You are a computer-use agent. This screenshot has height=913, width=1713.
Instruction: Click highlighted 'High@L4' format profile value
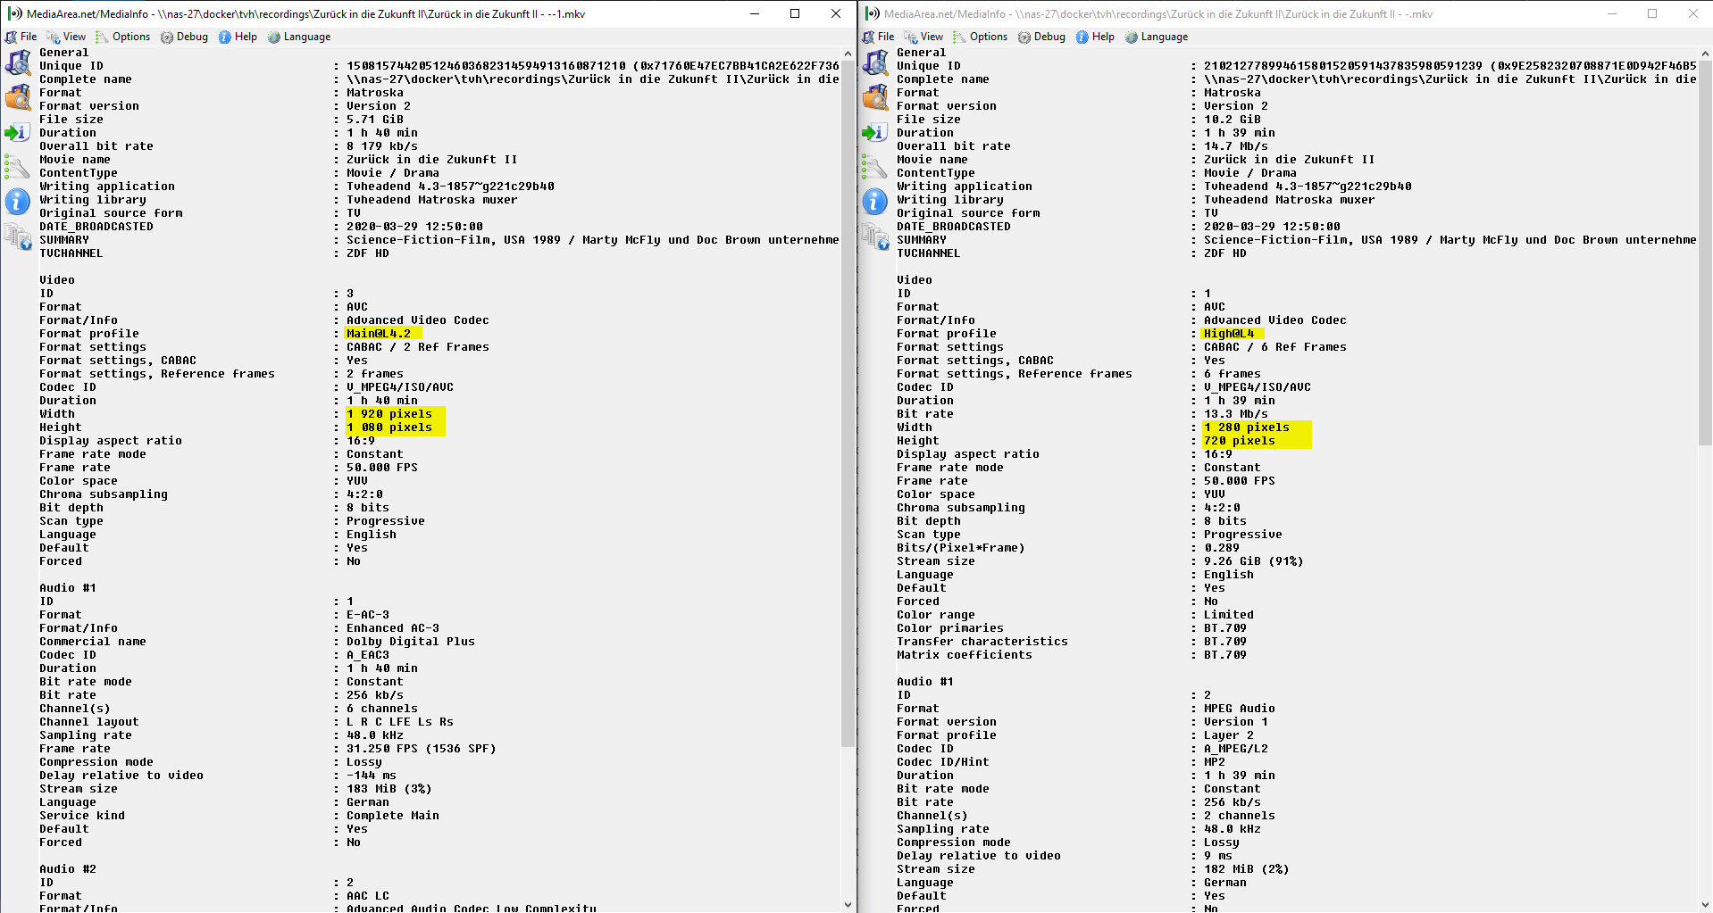click(1229, 334)
